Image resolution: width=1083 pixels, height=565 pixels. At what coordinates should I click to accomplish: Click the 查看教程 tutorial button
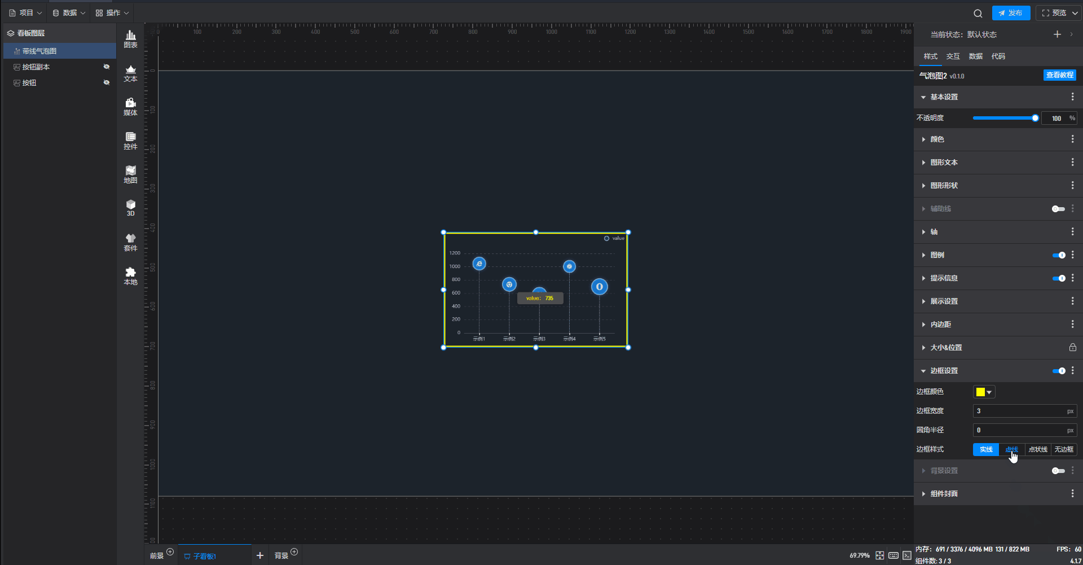[x=1059, y=75]
